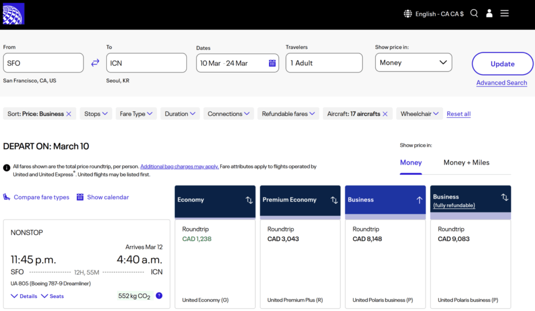Clear the Aircraft: 17 aircrafts filter
The width and height of the screenshot is (535, 311).
[385, 114]
